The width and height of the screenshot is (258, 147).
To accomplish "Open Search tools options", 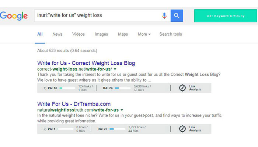I will pos(171,34).
